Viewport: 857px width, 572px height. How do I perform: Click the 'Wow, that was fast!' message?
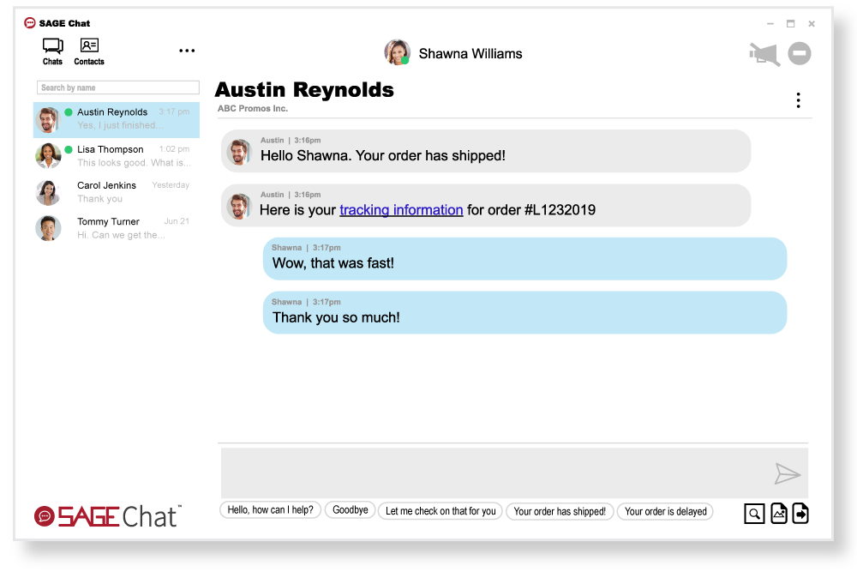point(524,259)
